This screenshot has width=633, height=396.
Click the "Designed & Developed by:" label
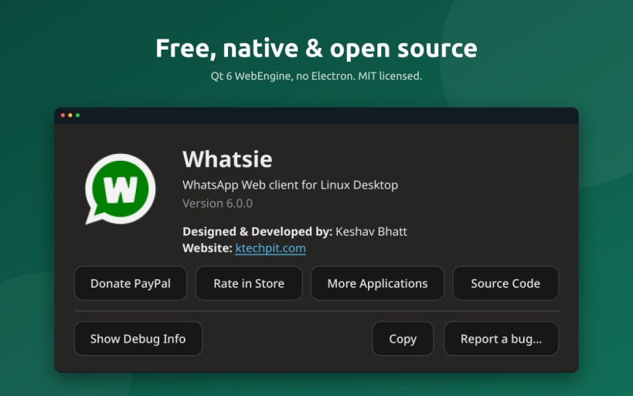[257, 231]
